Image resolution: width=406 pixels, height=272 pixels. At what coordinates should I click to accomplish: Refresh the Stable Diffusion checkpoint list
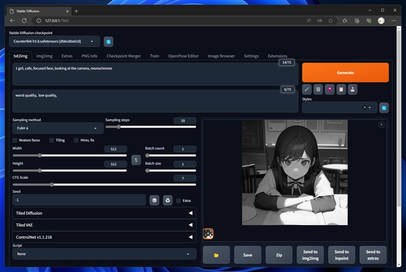point(109,42)
